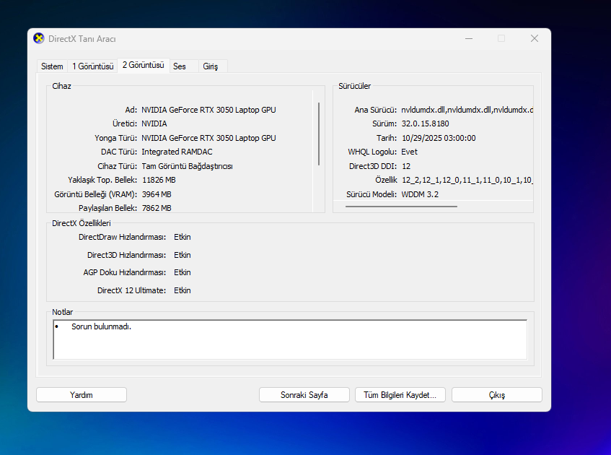The image size is (611, 455).
Task: Click the DirectX icon in the title bar
Action: coord(39,39)
